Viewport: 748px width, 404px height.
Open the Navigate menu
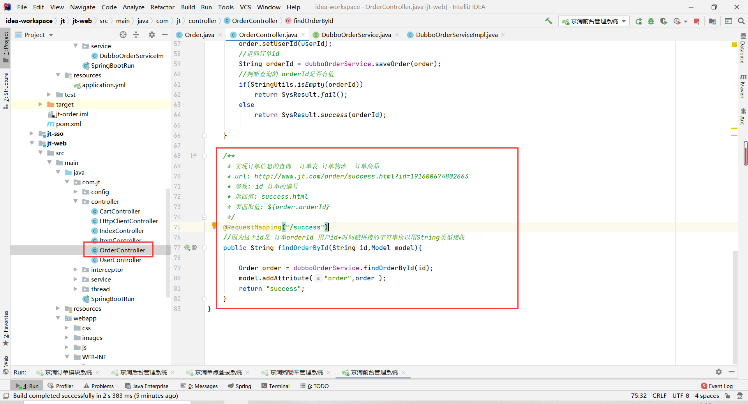pyautogui.click(x=83, y=7)
